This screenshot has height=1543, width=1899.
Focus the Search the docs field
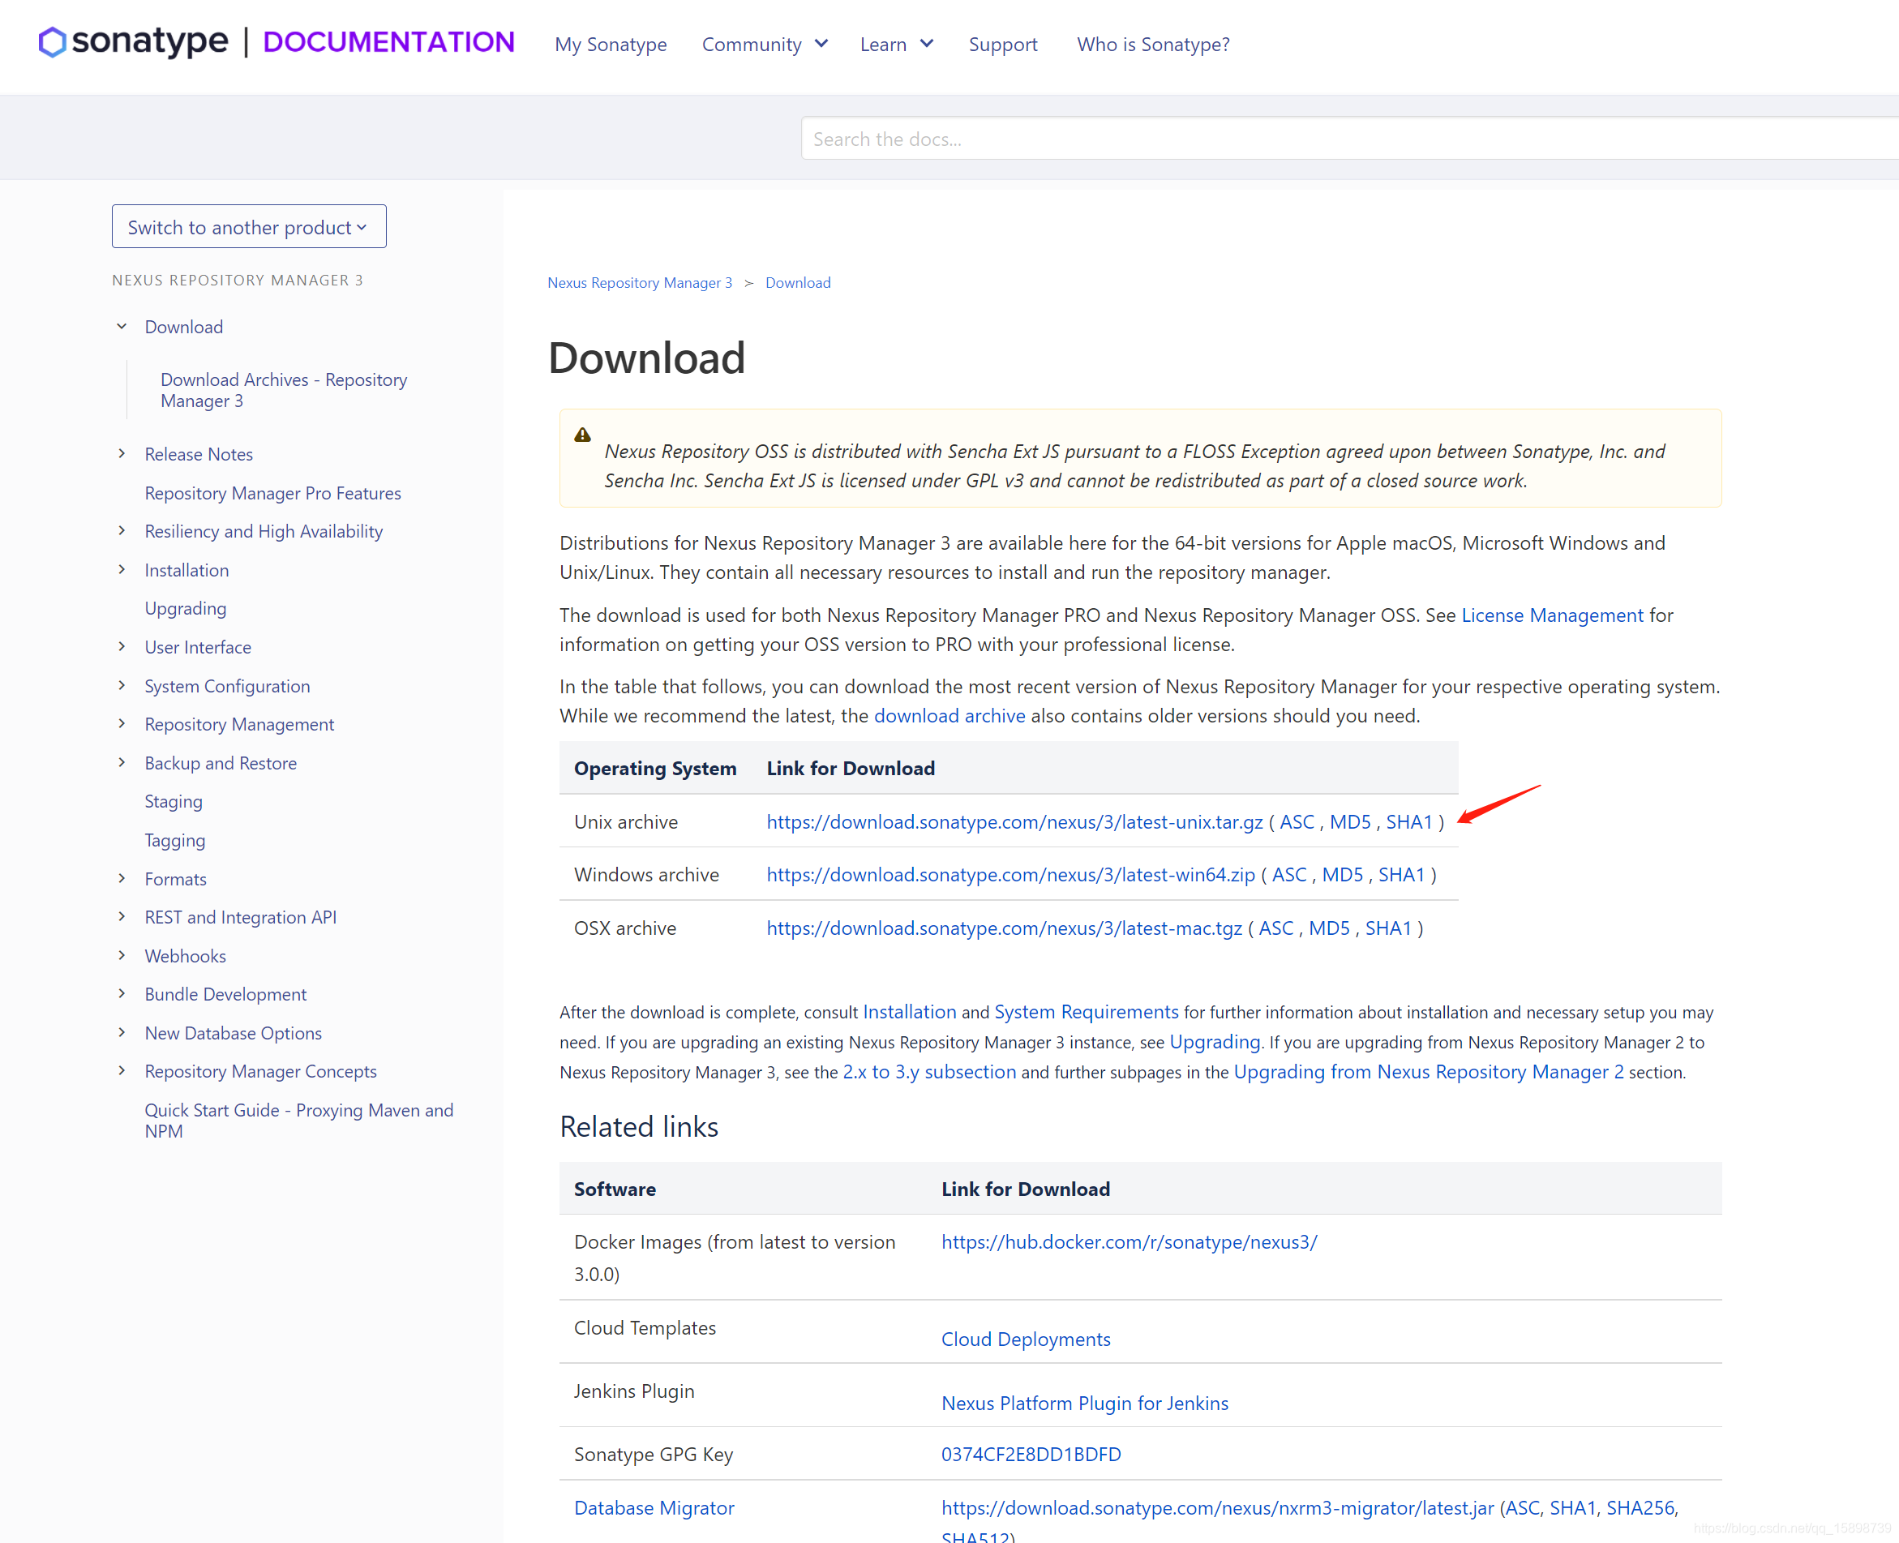1349,139
